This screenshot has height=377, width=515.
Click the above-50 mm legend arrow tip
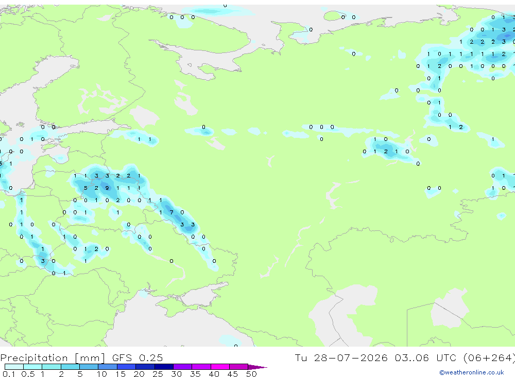click(x=257, y=367)
